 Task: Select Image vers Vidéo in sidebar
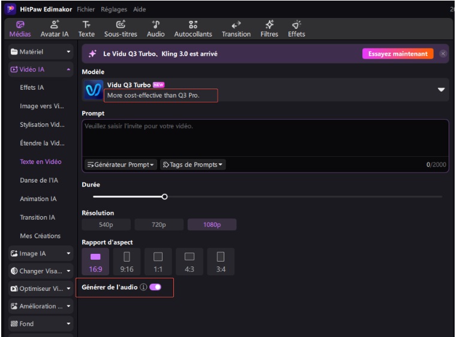[x=41, y=106]
